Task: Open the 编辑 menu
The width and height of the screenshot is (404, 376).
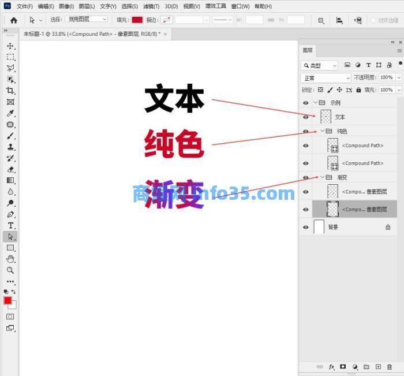Action: (46, 6)
